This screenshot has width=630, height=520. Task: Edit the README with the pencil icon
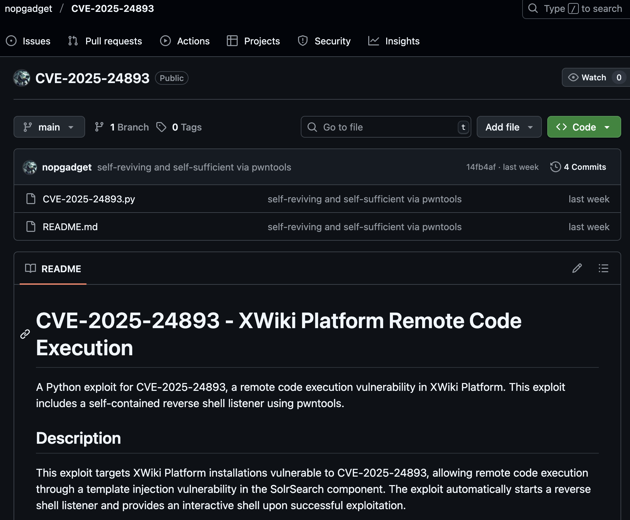click(x=577, y=268)
